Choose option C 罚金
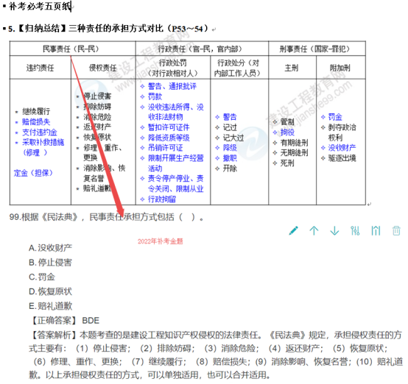Viewport: 408px width, 384px height. [x=42, y=277]
